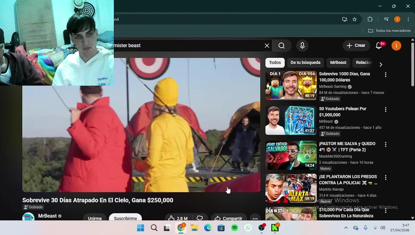Open options for $10,000 Por Cada Día video

click(x=386, y=211)
